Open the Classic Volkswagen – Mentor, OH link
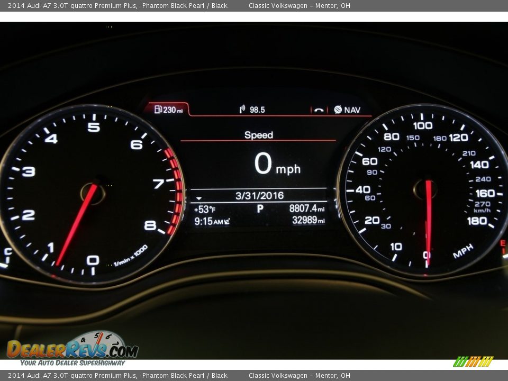This screenshot has height=381, width=508. coord(300,5)
